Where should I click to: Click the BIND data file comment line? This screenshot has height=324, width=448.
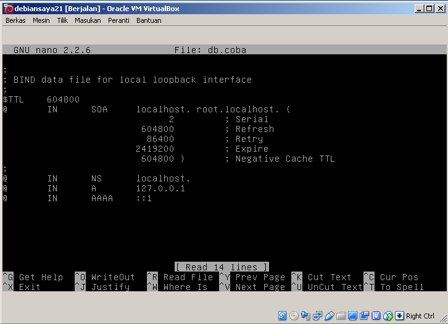tap(127, 80)
